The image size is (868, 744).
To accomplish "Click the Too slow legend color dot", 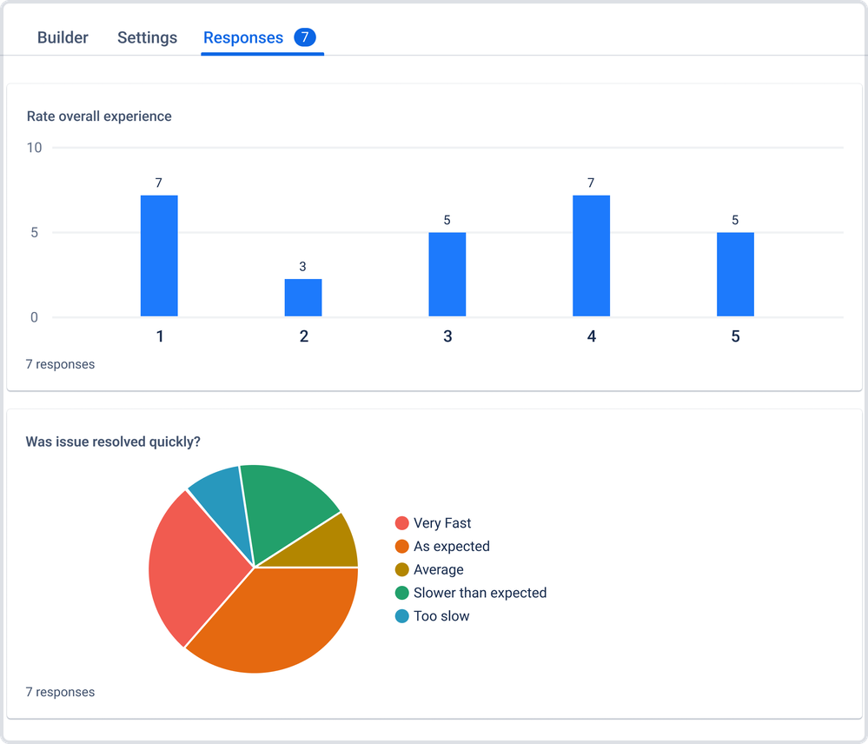I will 402,616.
